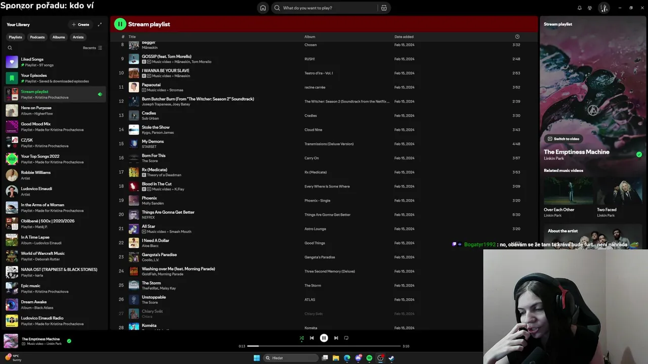
Task: Open the notifications bell
Action: point(579,8)
